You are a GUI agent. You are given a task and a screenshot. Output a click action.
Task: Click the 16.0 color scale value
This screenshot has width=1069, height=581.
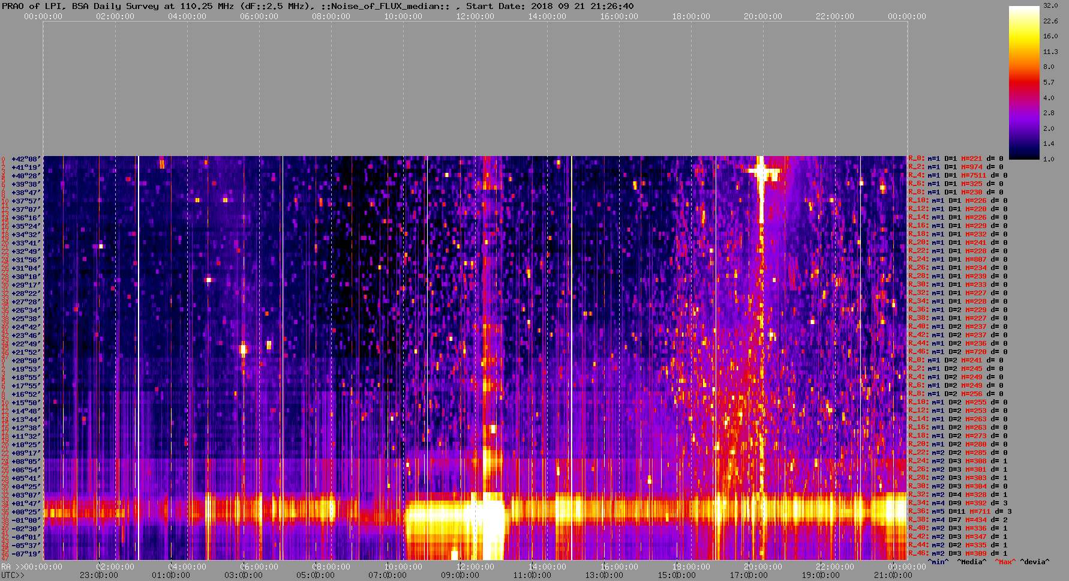click(1050, 36)
